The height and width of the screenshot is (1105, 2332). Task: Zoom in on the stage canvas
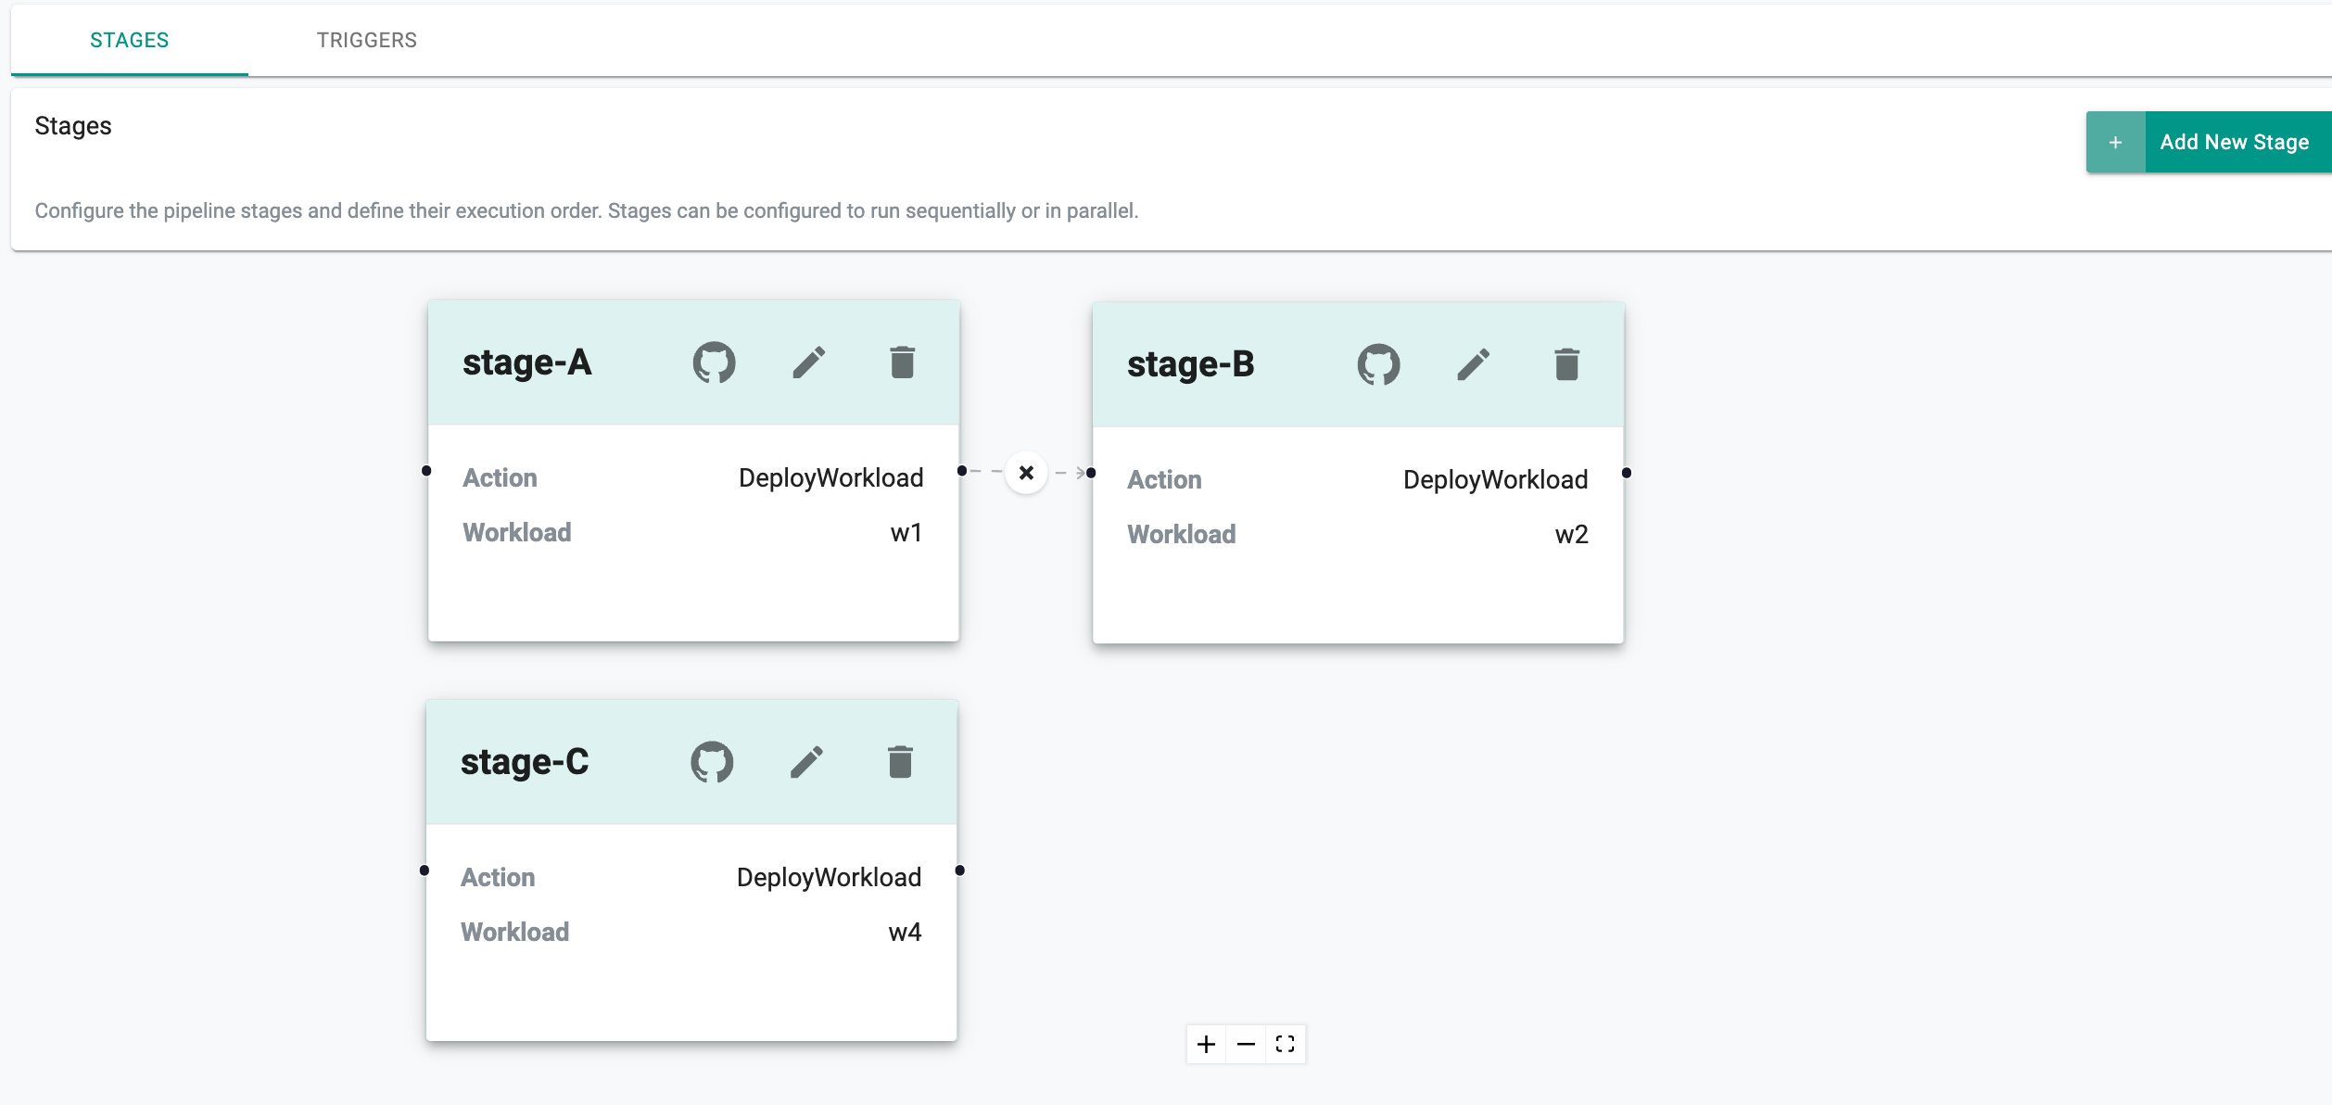point(1206,1045)
